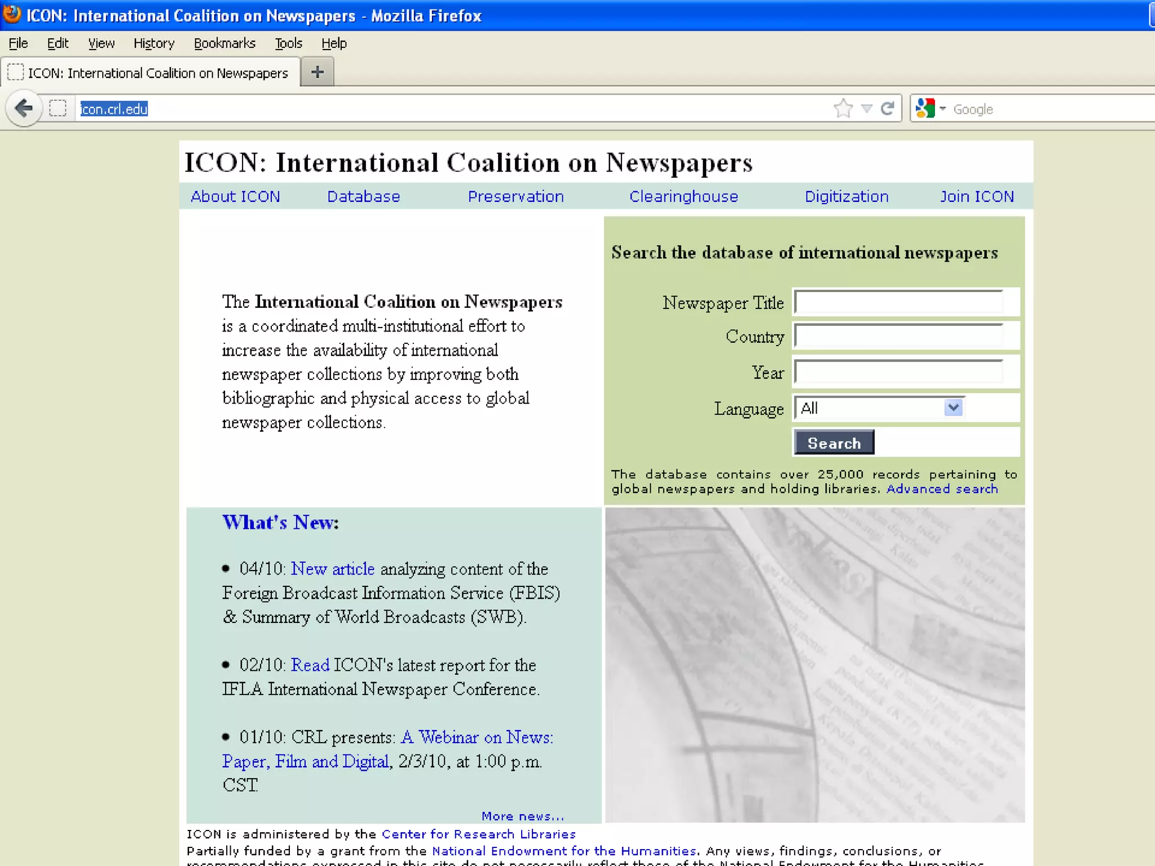Click the reload page icon
This screenshot has width=1155, height=866.
(888, 108)
